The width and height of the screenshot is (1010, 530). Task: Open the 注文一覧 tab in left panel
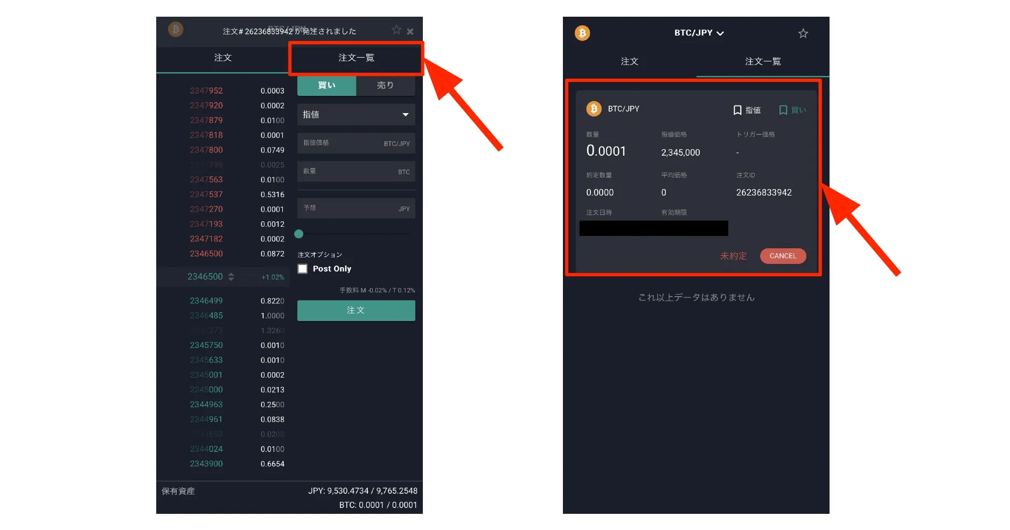click(x=356, y=58)
